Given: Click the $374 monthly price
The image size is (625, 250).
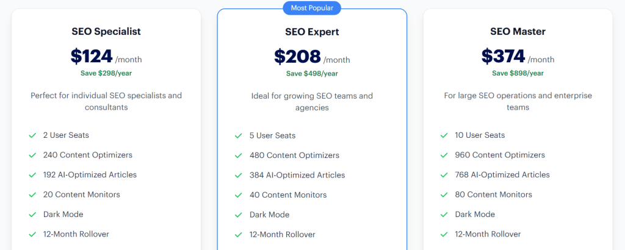Looking at the screenshot, I should [504, 56].
